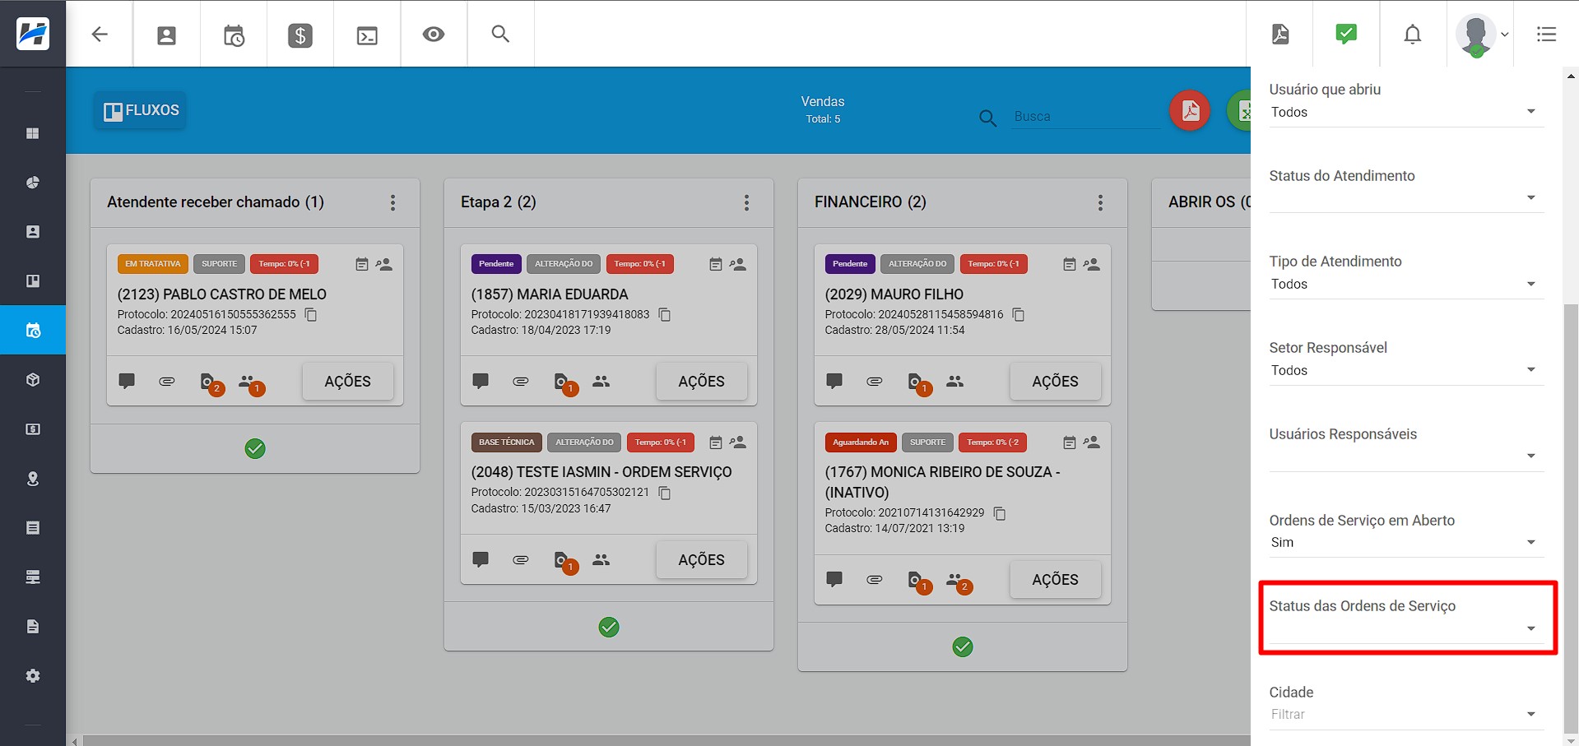
Task: Click the eye view icon in toolbar
Action: (434, 35)
